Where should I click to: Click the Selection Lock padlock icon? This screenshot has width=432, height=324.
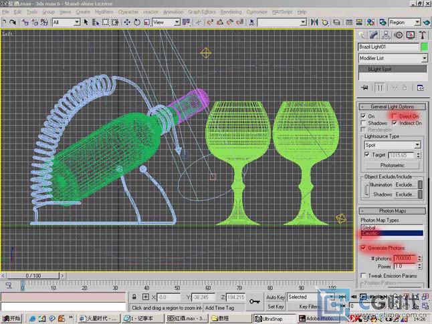(x=134, y=297)
